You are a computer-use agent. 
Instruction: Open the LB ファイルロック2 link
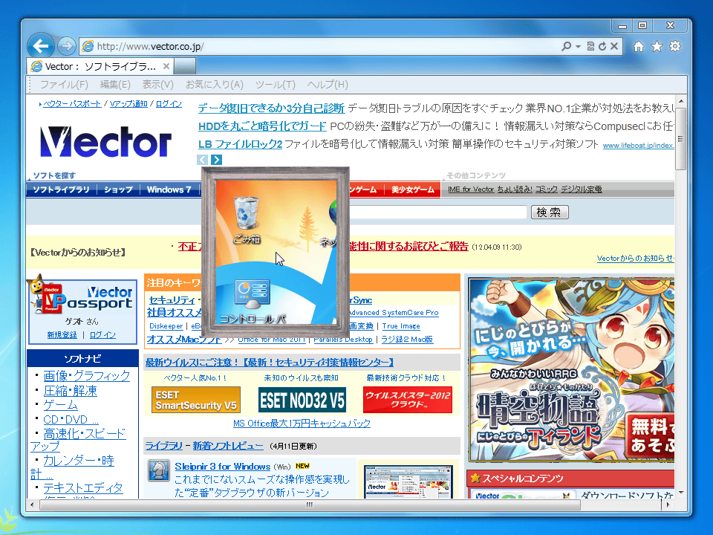(240, 144)
